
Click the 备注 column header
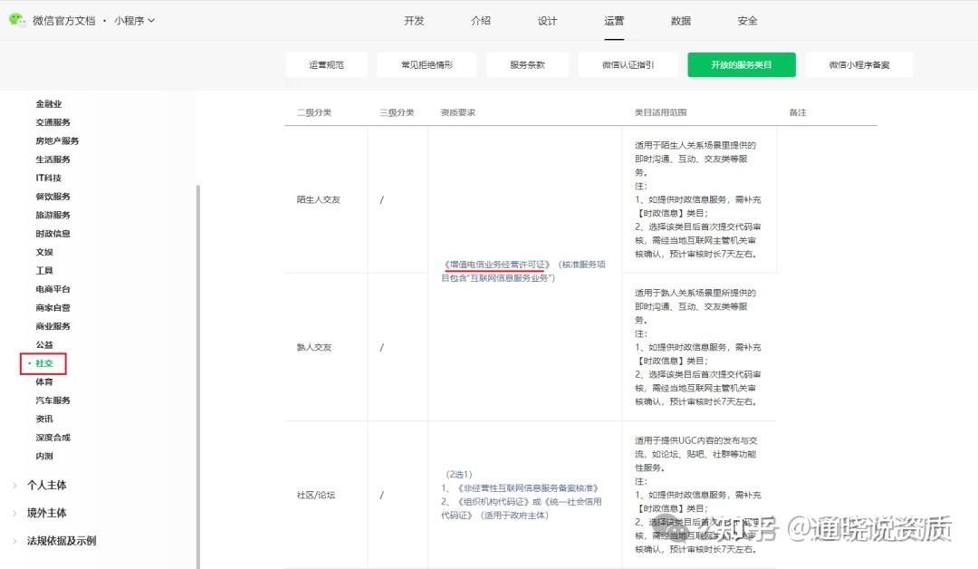[798, 113]
